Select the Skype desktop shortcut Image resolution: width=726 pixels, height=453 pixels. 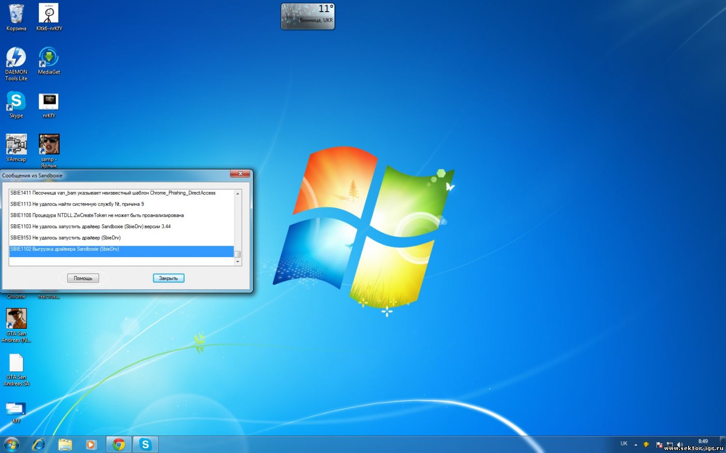(x=16, y=105)
